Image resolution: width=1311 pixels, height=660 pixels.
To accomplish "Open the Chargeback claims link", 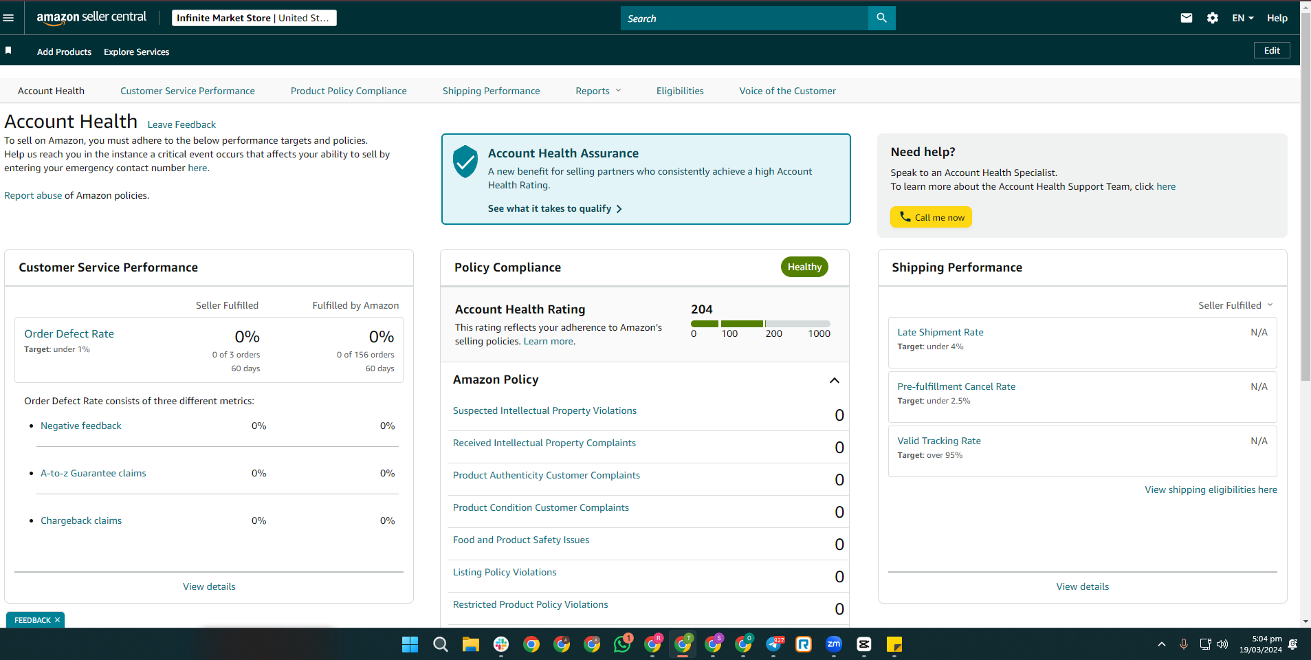I will pyautogui.click(x=81, y=520).
